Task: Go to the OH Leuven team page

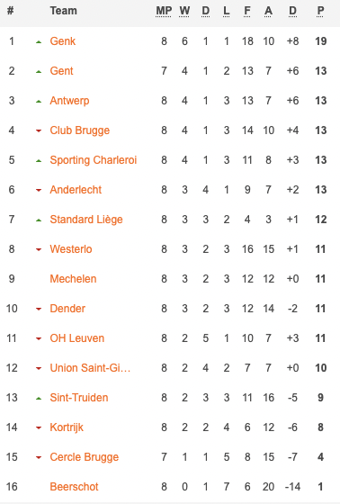Action: coord(77,338)
